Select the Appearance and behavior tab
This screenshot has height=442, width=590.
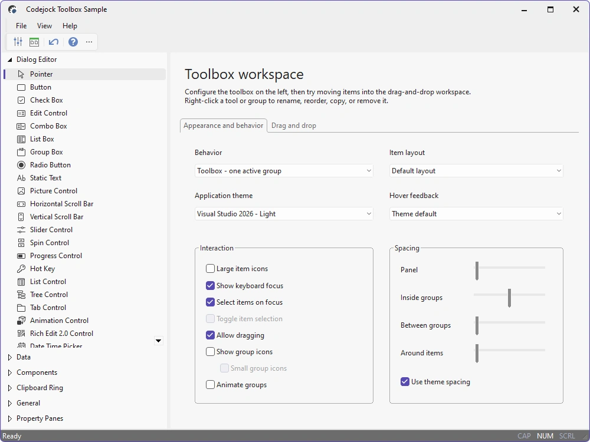(224, 126)
